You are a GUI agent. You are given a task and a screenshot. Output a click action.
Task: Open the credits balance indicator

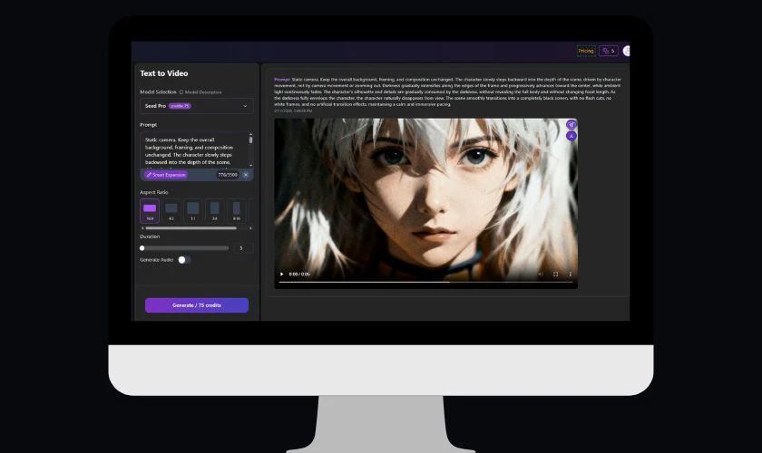point(608,51)
